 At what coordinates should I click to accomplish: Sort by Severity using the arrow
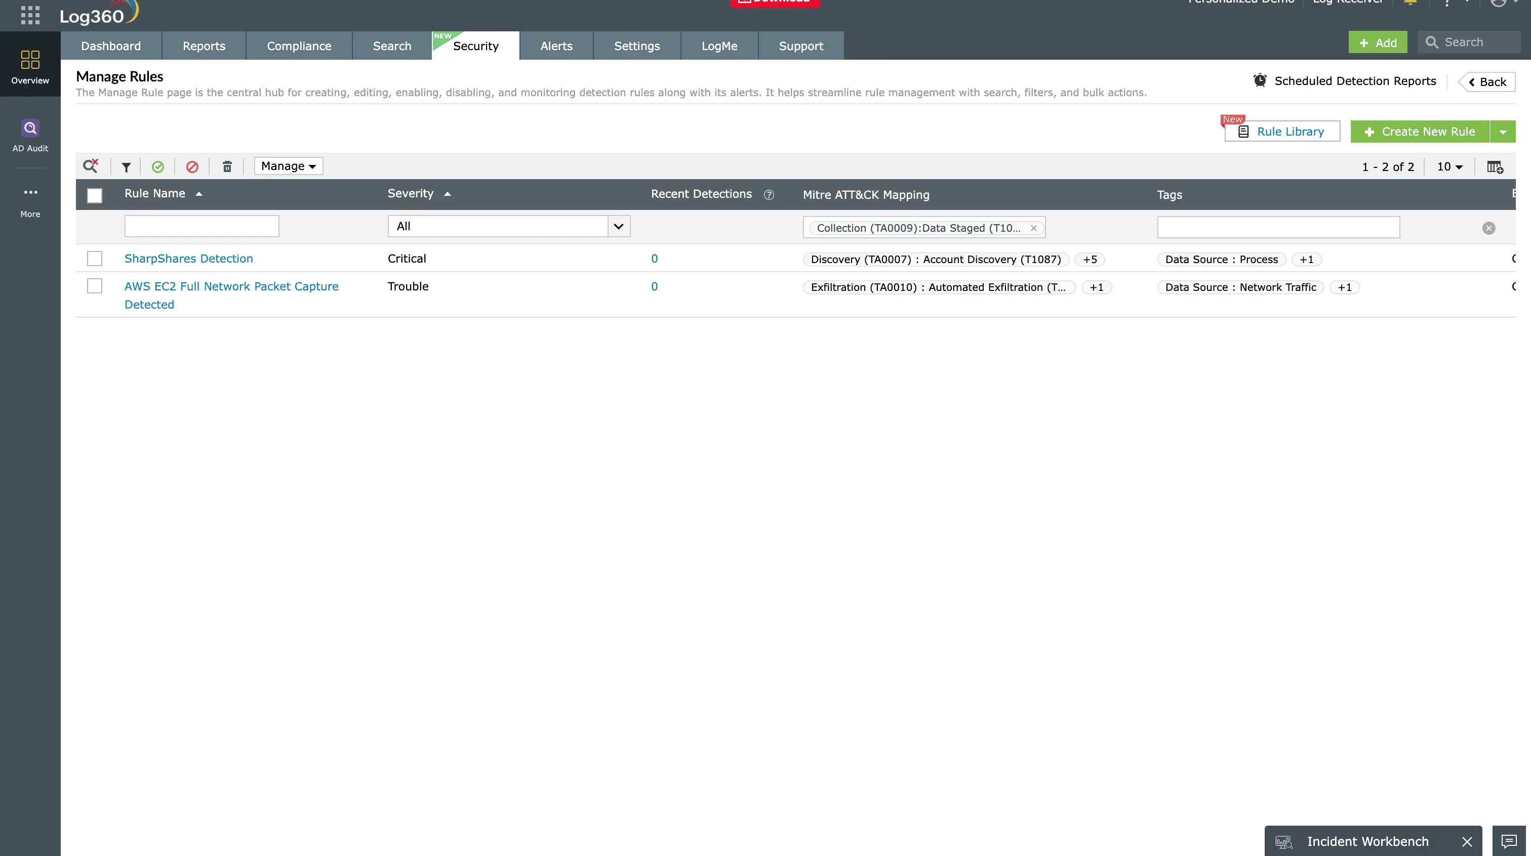[x=448, y=194]
